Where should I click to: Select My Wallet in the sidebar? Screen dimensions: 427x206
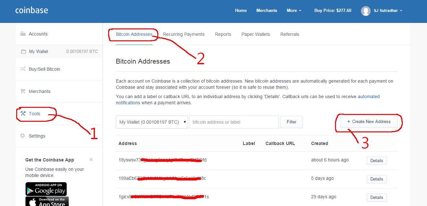(x=39, y=51)
